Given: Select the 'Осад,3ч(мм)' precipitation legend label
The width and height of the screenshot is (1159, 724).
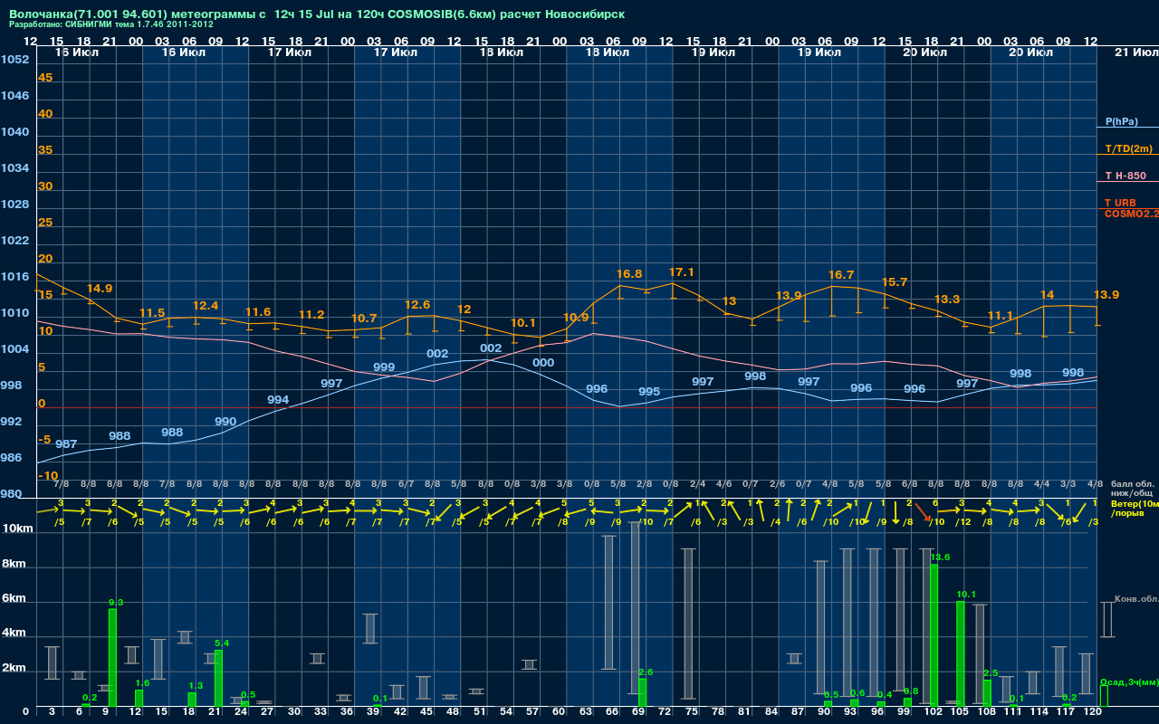Looking at the screenshot, I should click(1129, 681).
